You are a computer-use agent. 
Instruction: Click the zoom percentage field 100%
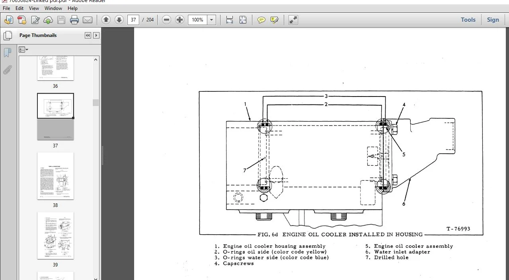coord(198,20)
